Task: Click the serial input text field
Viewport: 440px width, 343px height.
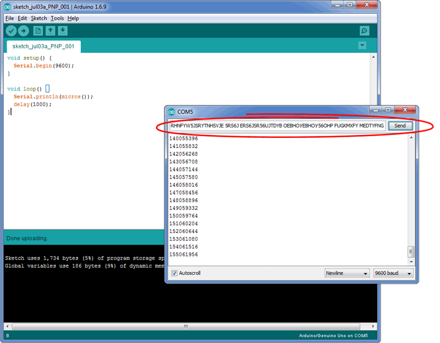Action: point(277,126)
